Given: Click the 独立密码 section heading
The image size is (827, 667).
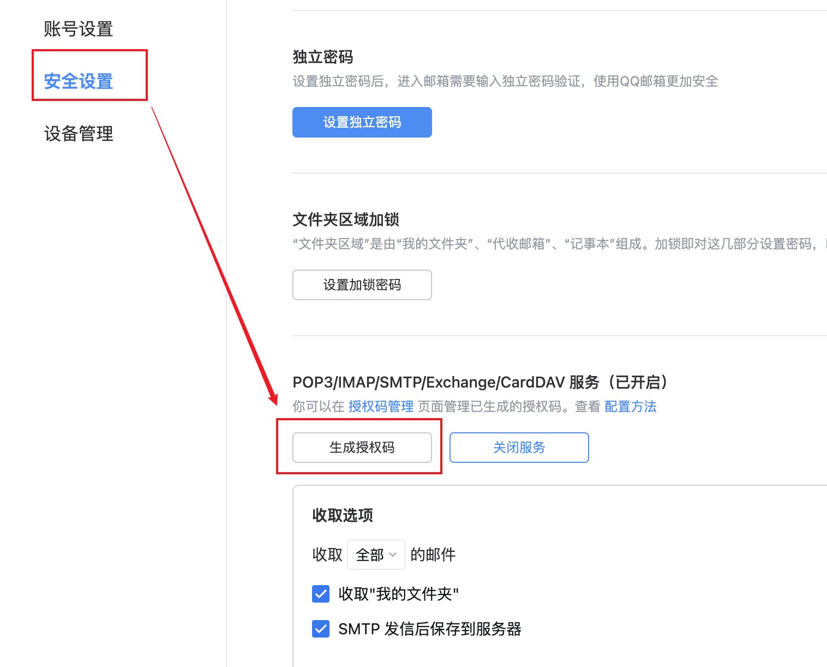Looking at the screenshot, I should 323,57.
